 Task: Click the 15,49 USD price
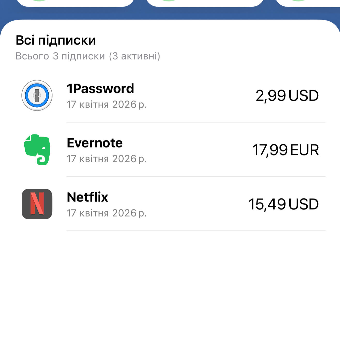[x=283, y=204]
